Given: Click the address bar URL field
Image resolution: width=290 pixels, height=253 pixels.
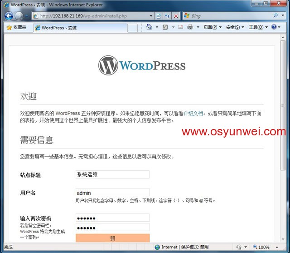Looking at the screenshot, I should (91, 16).
